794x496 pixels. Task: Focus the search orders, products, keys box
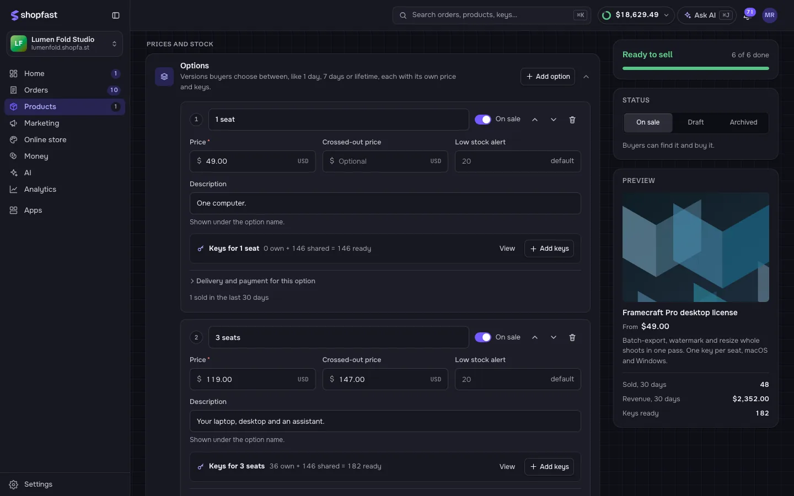(491, 15)
